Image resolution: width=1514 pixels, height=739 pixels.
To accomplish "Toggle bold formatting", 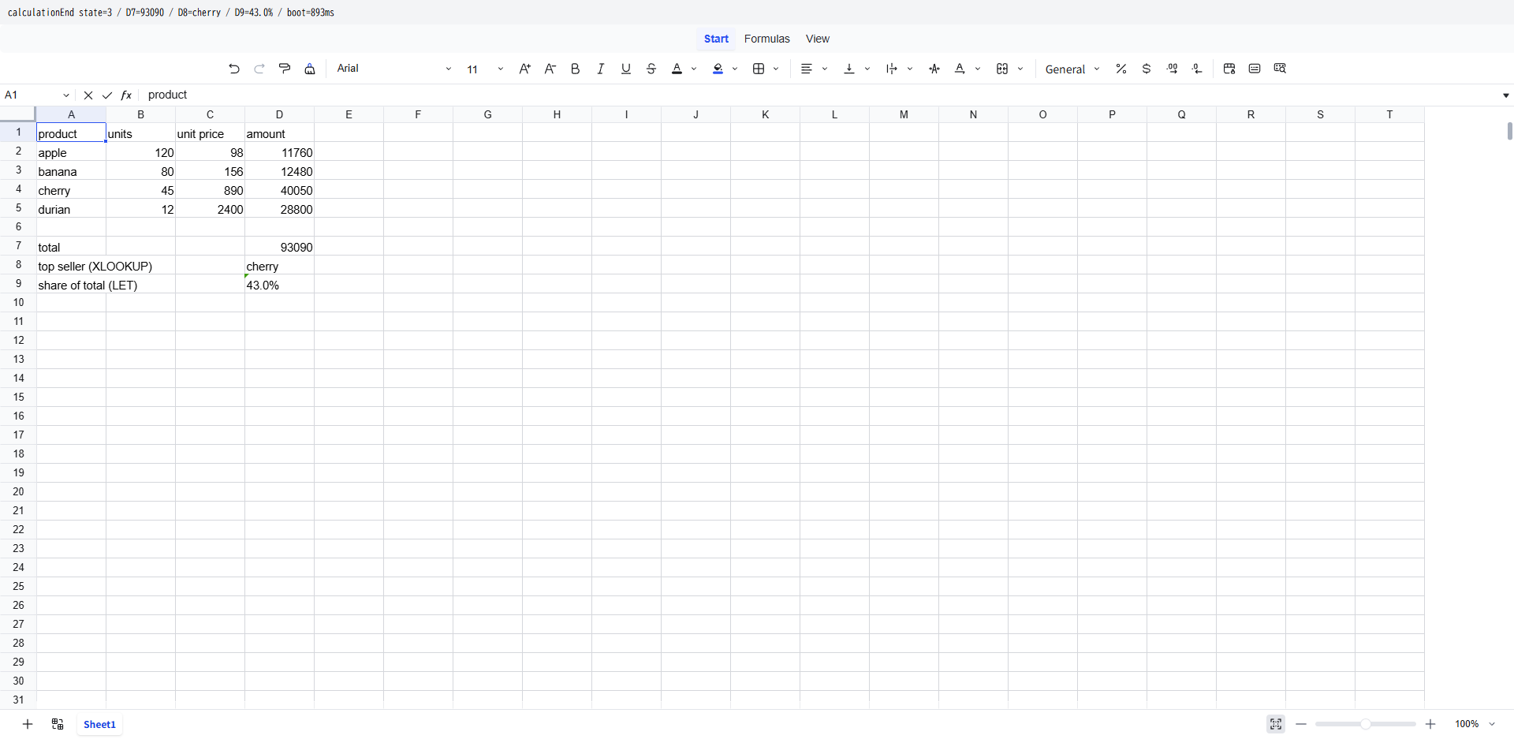I will click(x=576, y=69).
